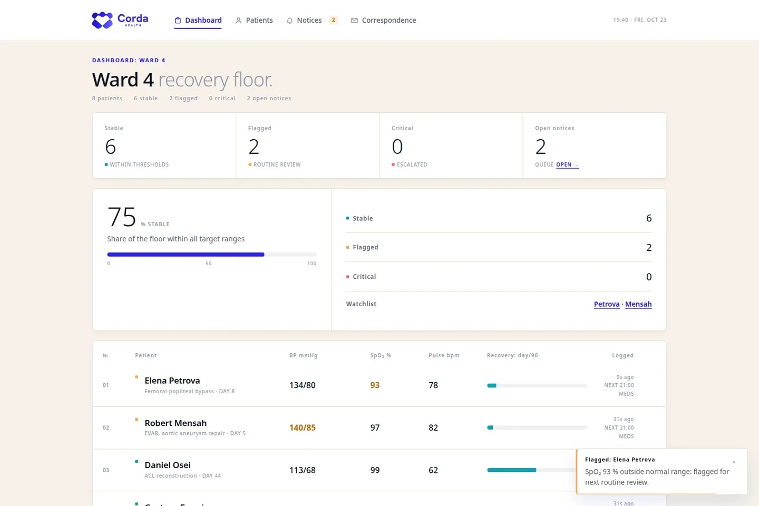Switch to the Correspondence tab

(x=383, y=21)
